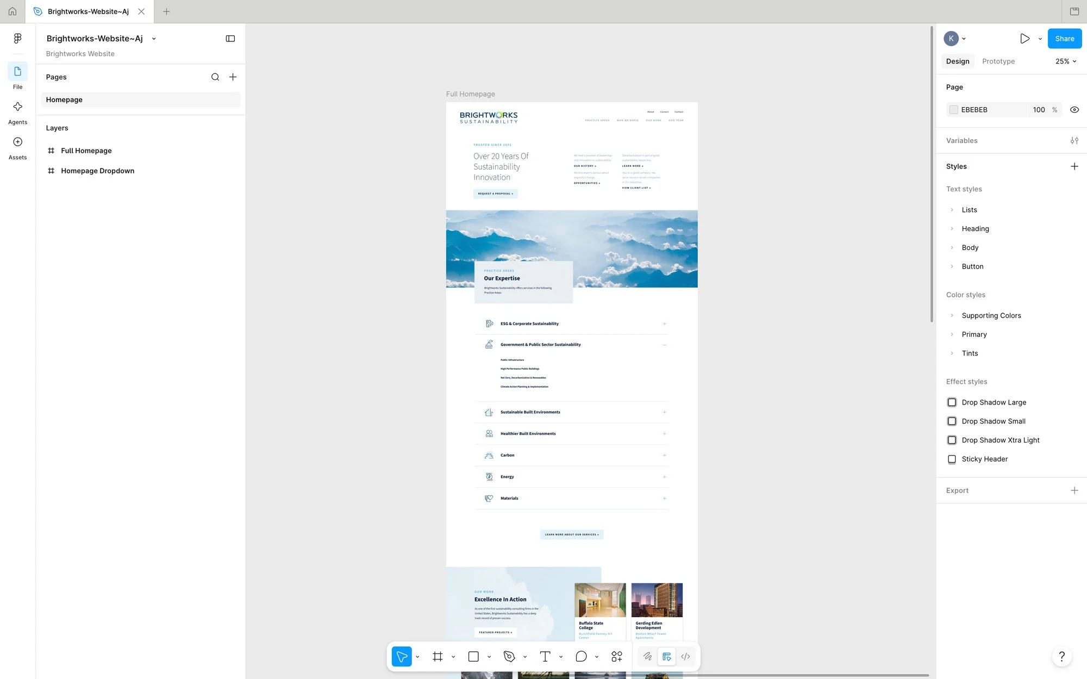Click the Homepage Dropdown frame layer icon
This screenshot has height=679, width=1087.
pos(51,171)
